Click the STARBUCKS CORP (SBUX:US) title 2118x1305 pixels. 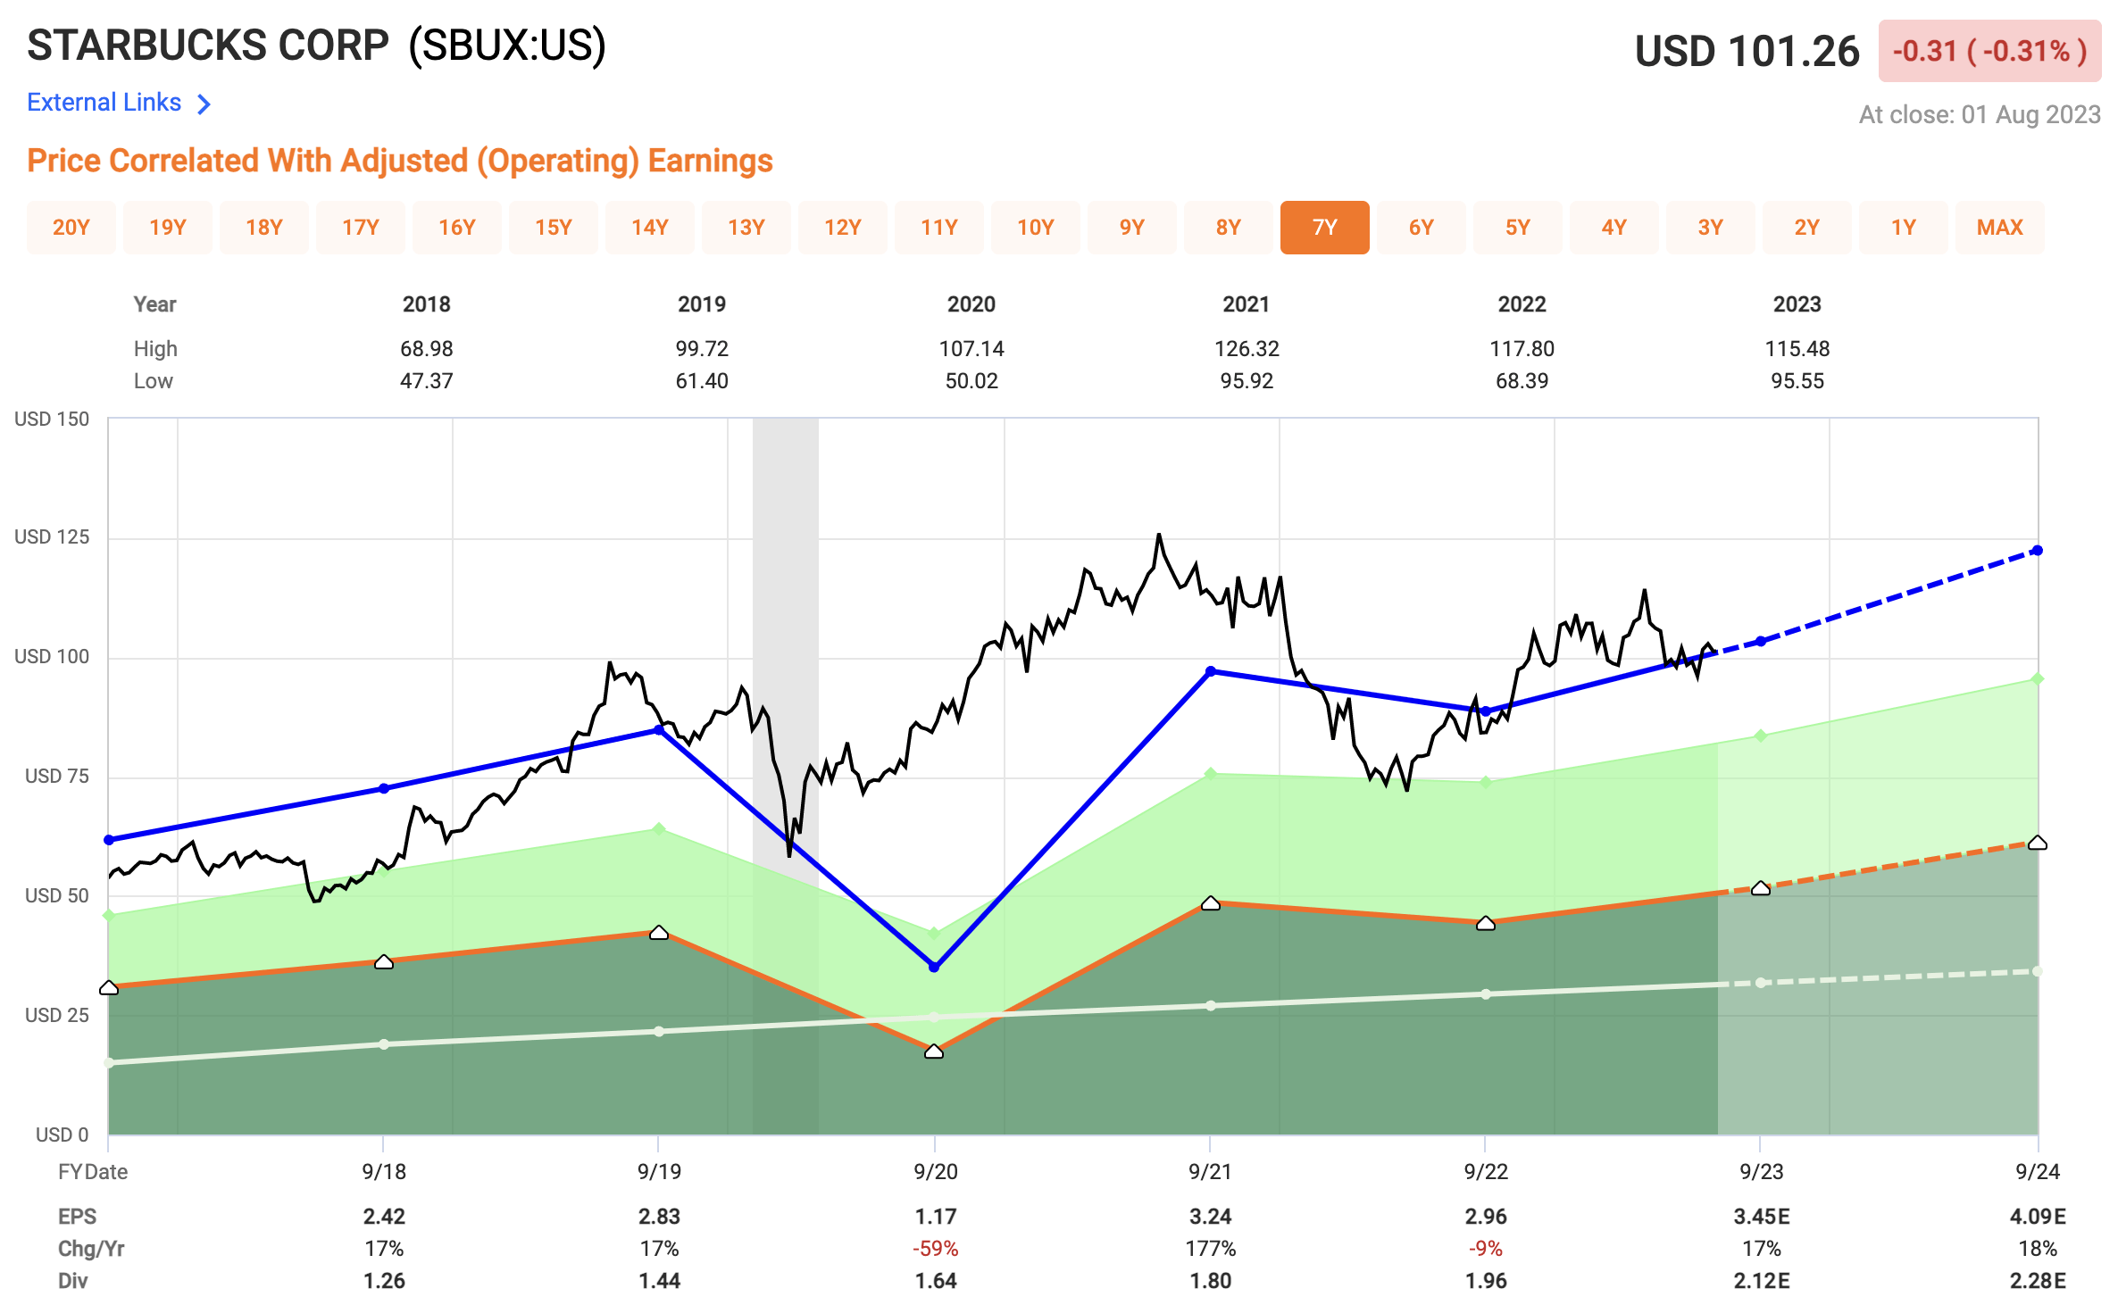(x=317, y=45)
